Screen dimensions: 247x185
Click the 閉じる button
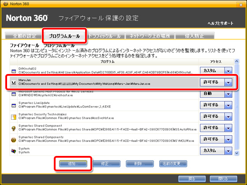(x=223, y=179)
